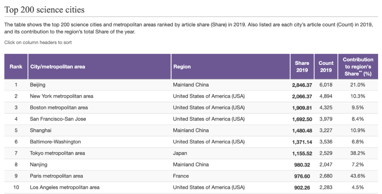Click the France region cell
382x194 pixels.
coord(181,176)
